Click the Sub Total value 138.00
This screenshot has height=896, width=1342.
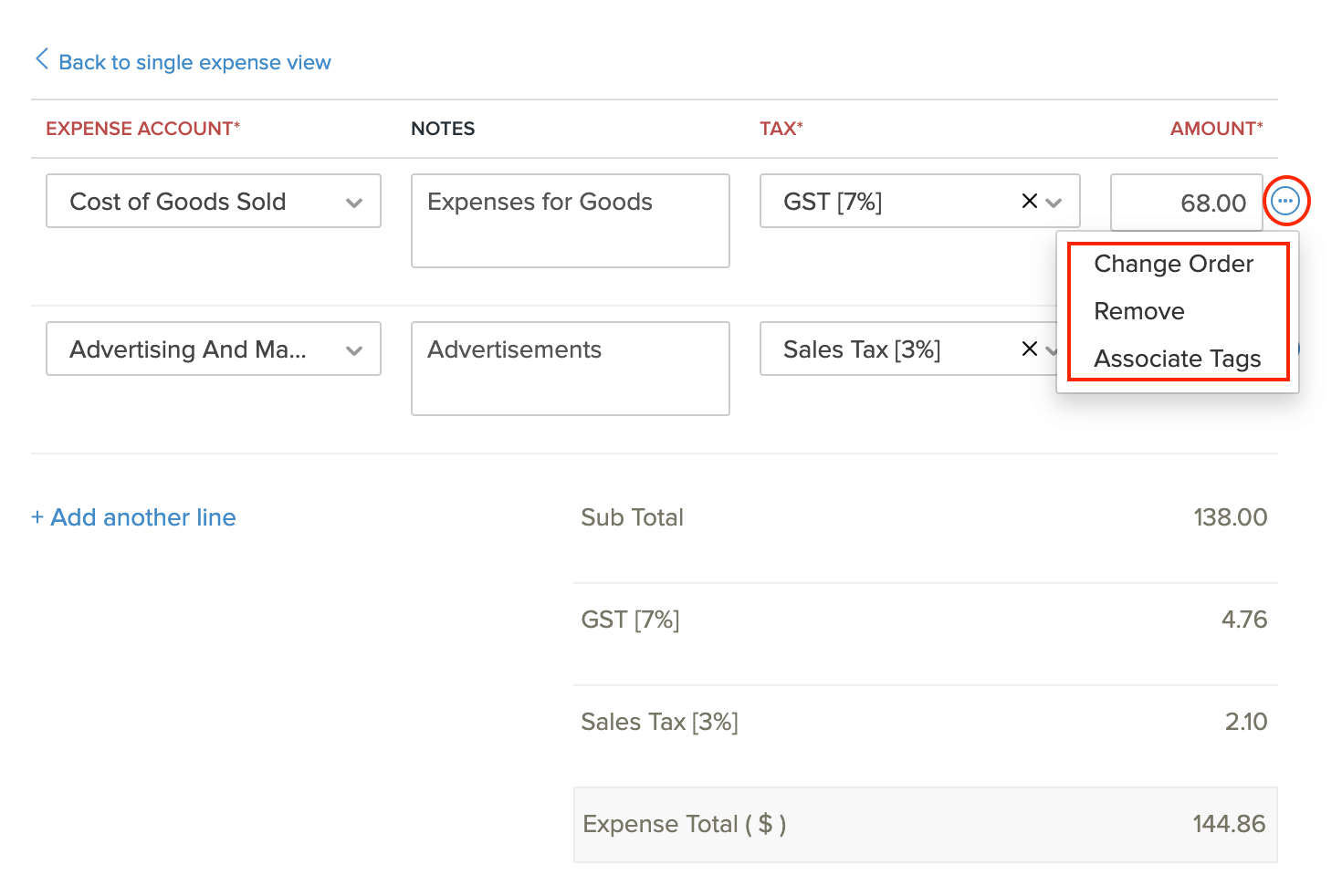(1230, 517)
